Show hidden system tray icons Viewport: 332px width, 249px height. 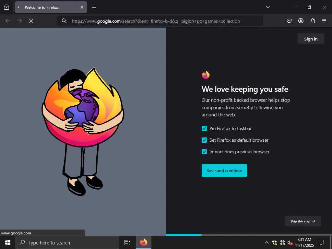point(267,243)
